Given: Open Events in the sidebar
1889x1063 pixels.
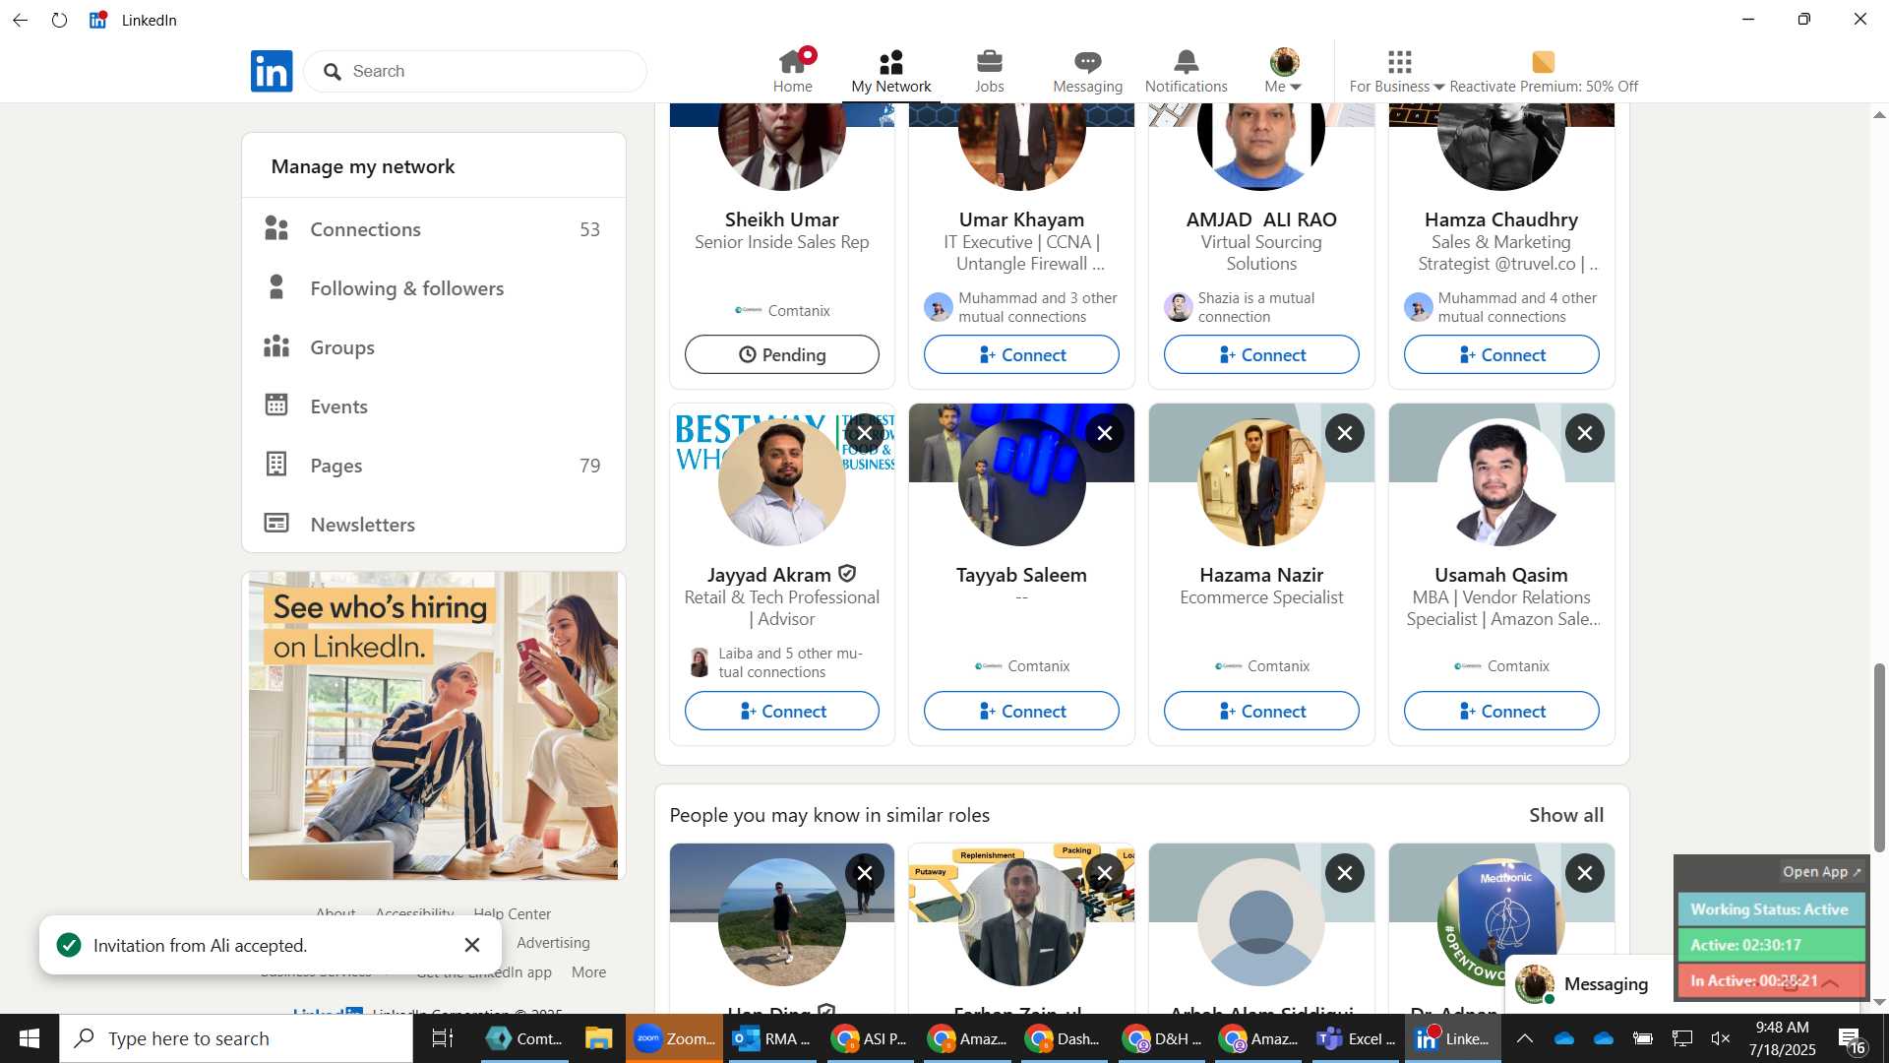Looking at the screenshot, I should (433, 406).
